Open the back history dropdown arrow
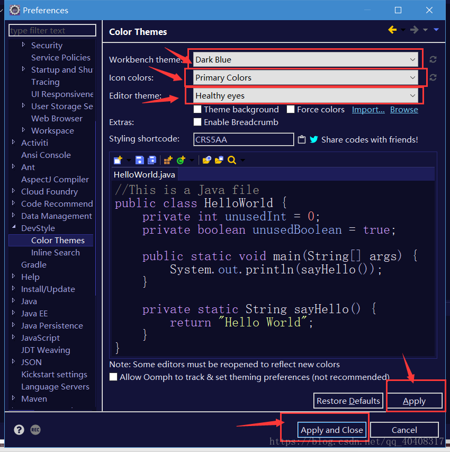 tap(403, 30)
